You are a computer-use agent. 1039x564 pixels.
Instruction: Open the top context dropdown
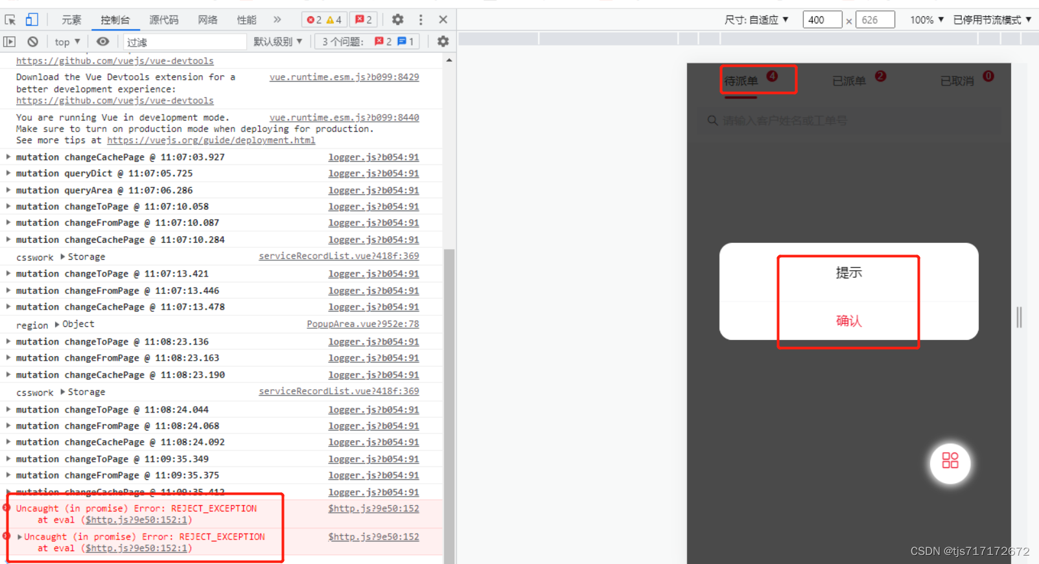click(x=67, y=42)
